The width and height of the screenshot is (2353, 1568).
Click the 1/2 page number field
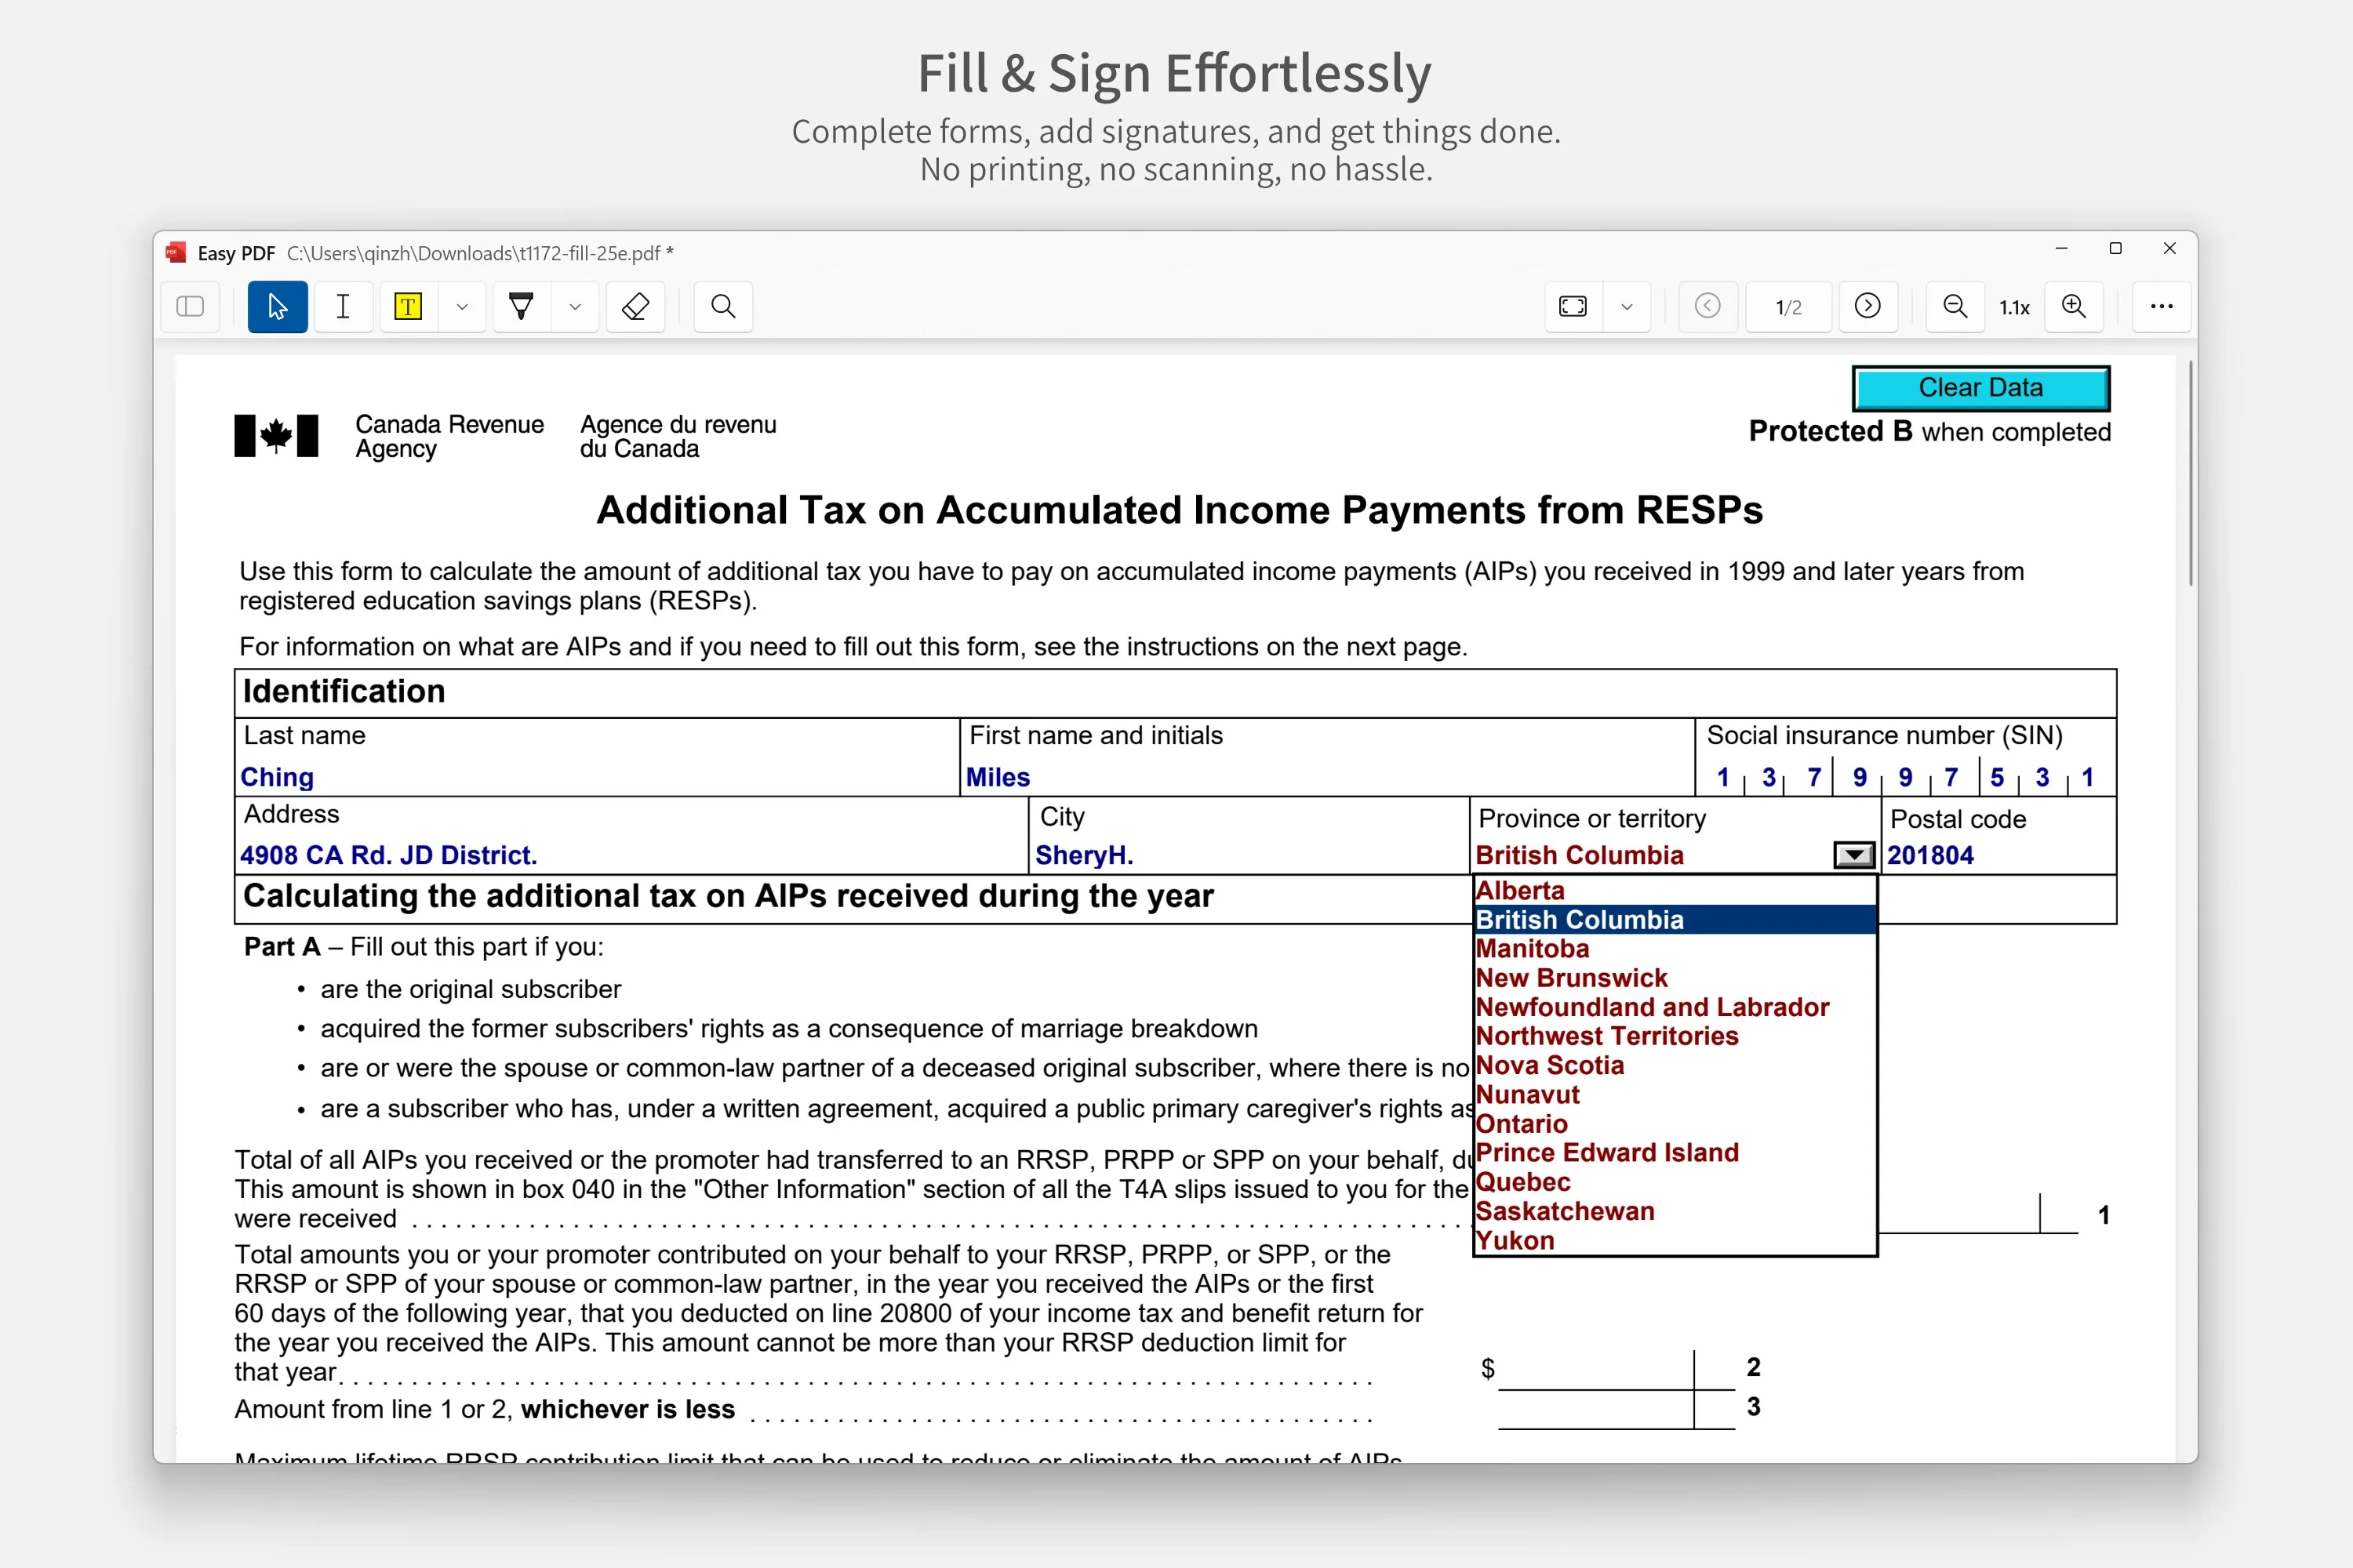[1789, 307]
